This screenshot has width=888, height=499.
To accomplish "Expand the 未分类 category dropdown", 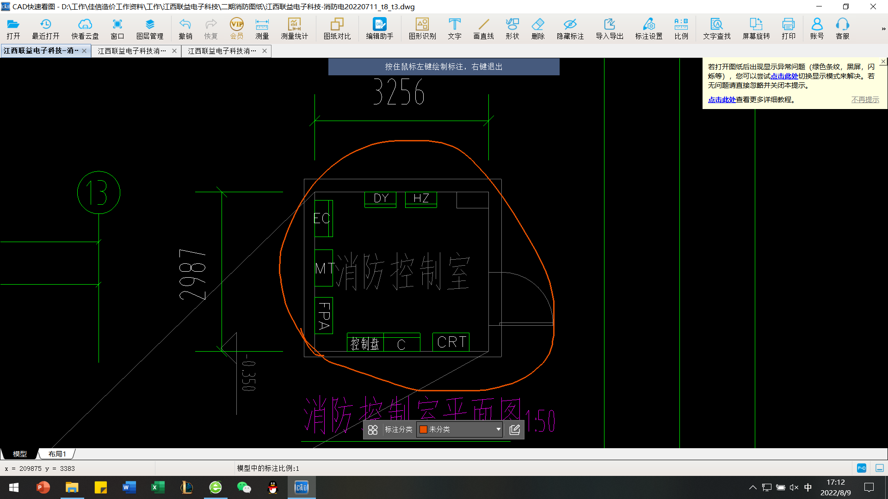I will pos(498,430).
